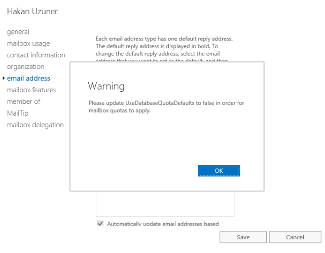This screenshot has height=253, width=325.
Task: Click the UseDatabaseQuotaDefaults warning message text
Action: [x=166, y=106]
